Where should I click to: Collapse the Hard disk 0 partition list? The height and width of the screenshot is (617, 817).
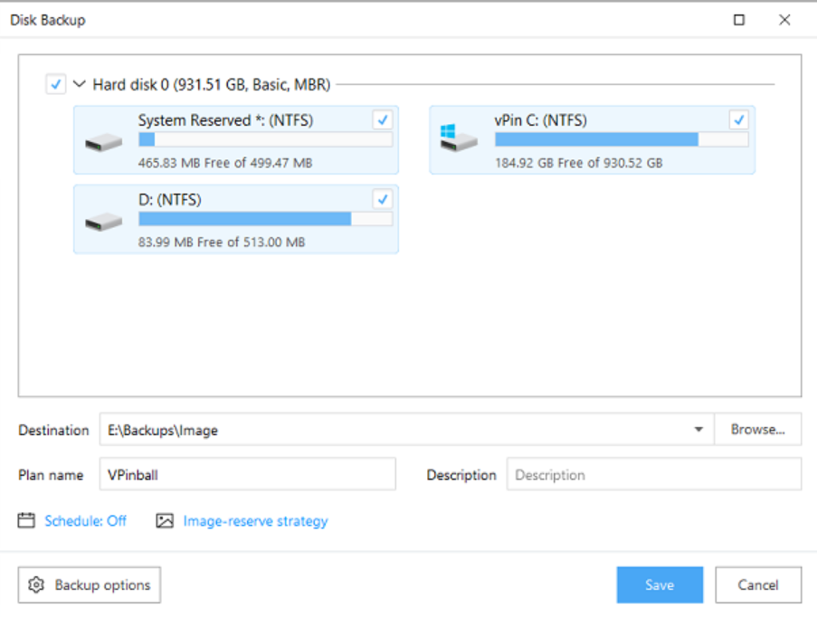tap(80, 83)
